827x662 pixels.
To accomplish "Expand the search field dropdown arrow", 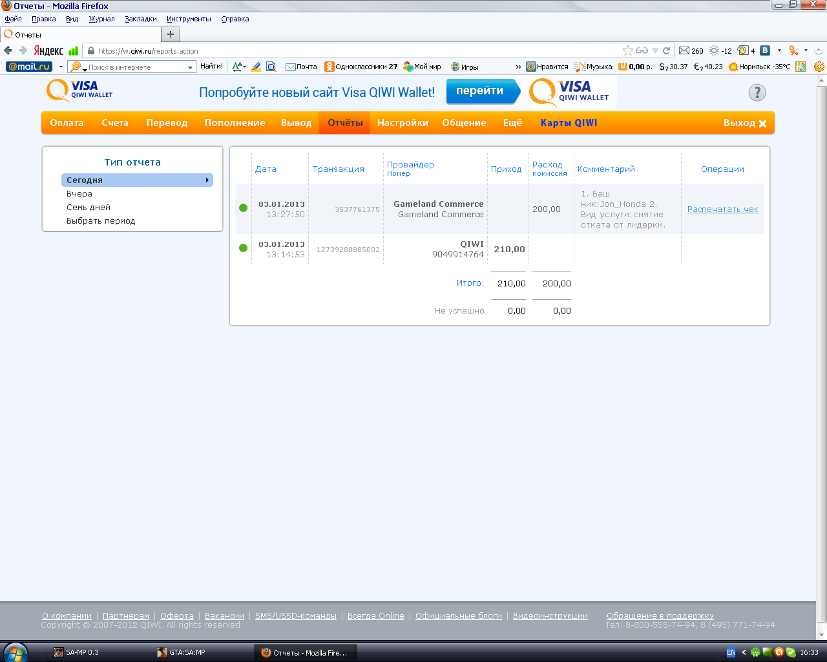I will (x=190, y=67).
